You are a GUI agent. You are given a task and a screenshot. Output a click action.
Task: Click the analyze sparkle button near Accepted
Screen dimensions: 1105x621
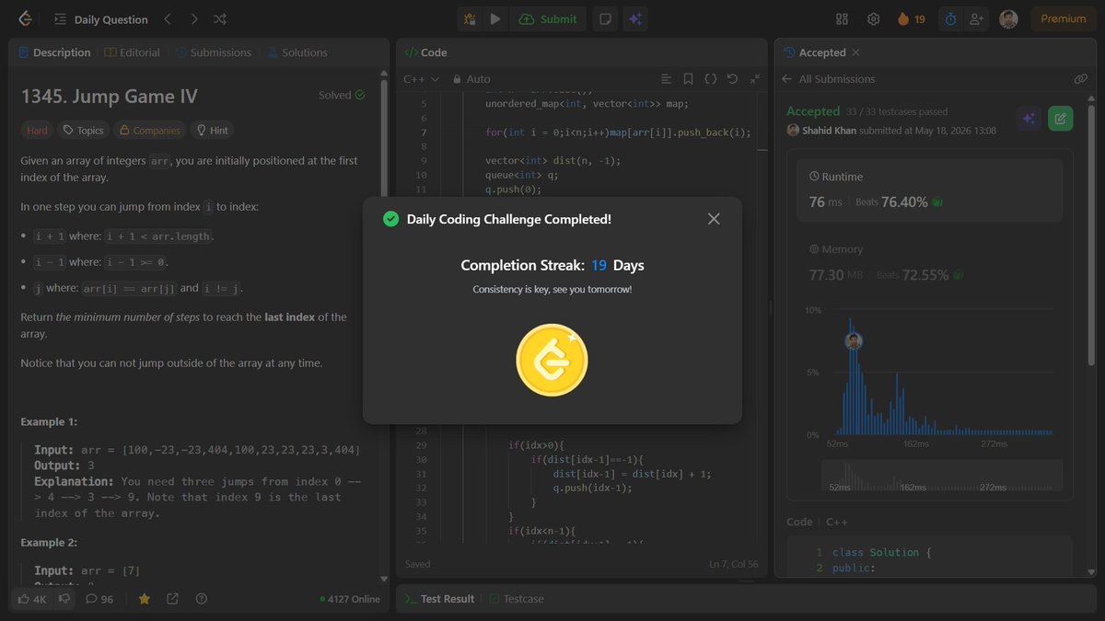1029,118
